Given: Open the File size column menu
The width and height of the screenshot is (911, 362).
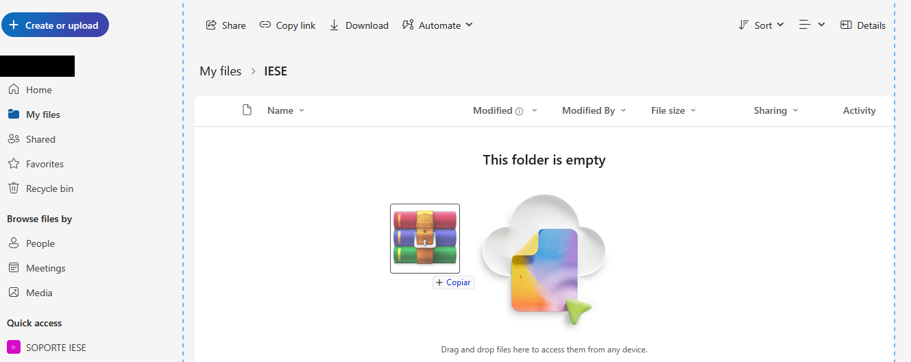Looking at the screenshot, I should click(673, 110).
